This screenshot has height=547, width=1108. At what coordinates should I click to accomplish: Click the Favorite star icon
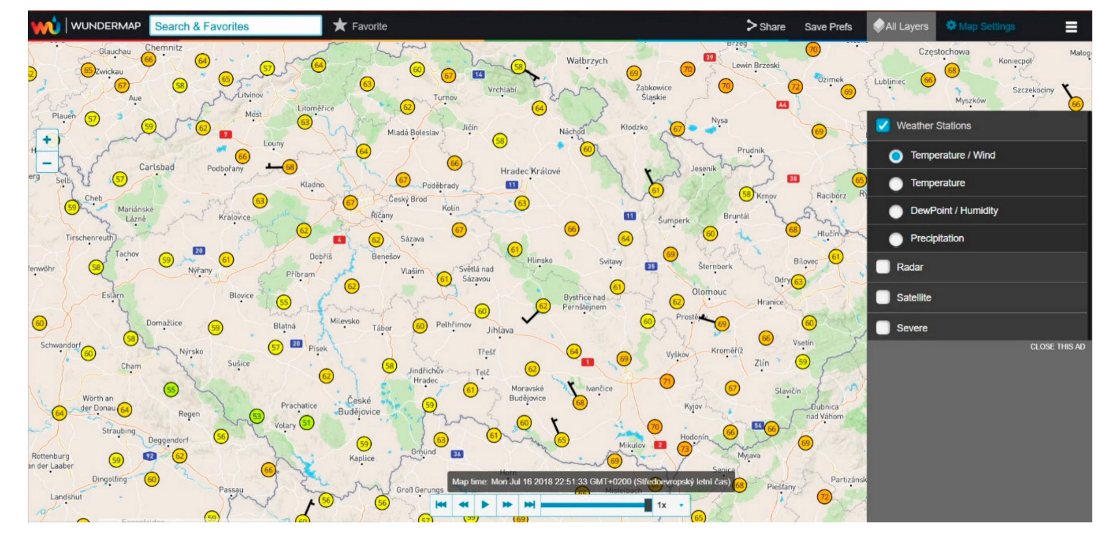point(340,25)
